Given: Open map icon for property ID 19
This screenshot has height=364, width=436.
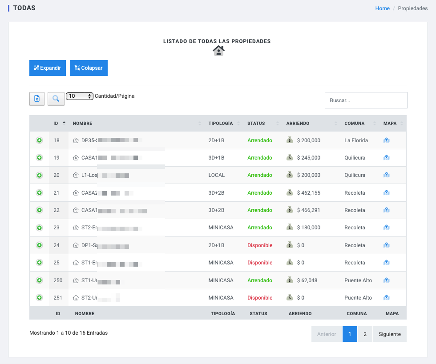Looking at the screenshot, I should (x=387, y=157).
